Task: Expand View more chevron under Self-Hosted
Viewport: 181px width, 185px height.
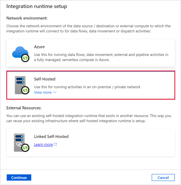Action: pos(55,92)
